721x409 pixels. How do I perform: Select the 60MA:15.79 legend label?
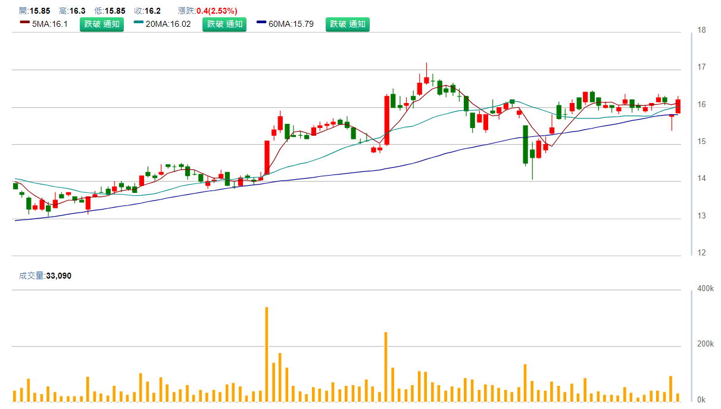tap(291, 24)
